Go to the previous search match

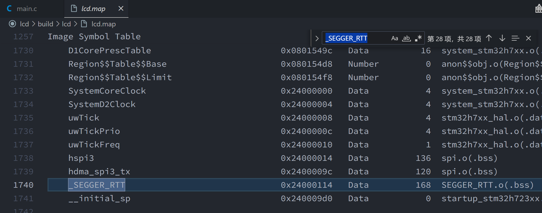(x=489, y=38)
